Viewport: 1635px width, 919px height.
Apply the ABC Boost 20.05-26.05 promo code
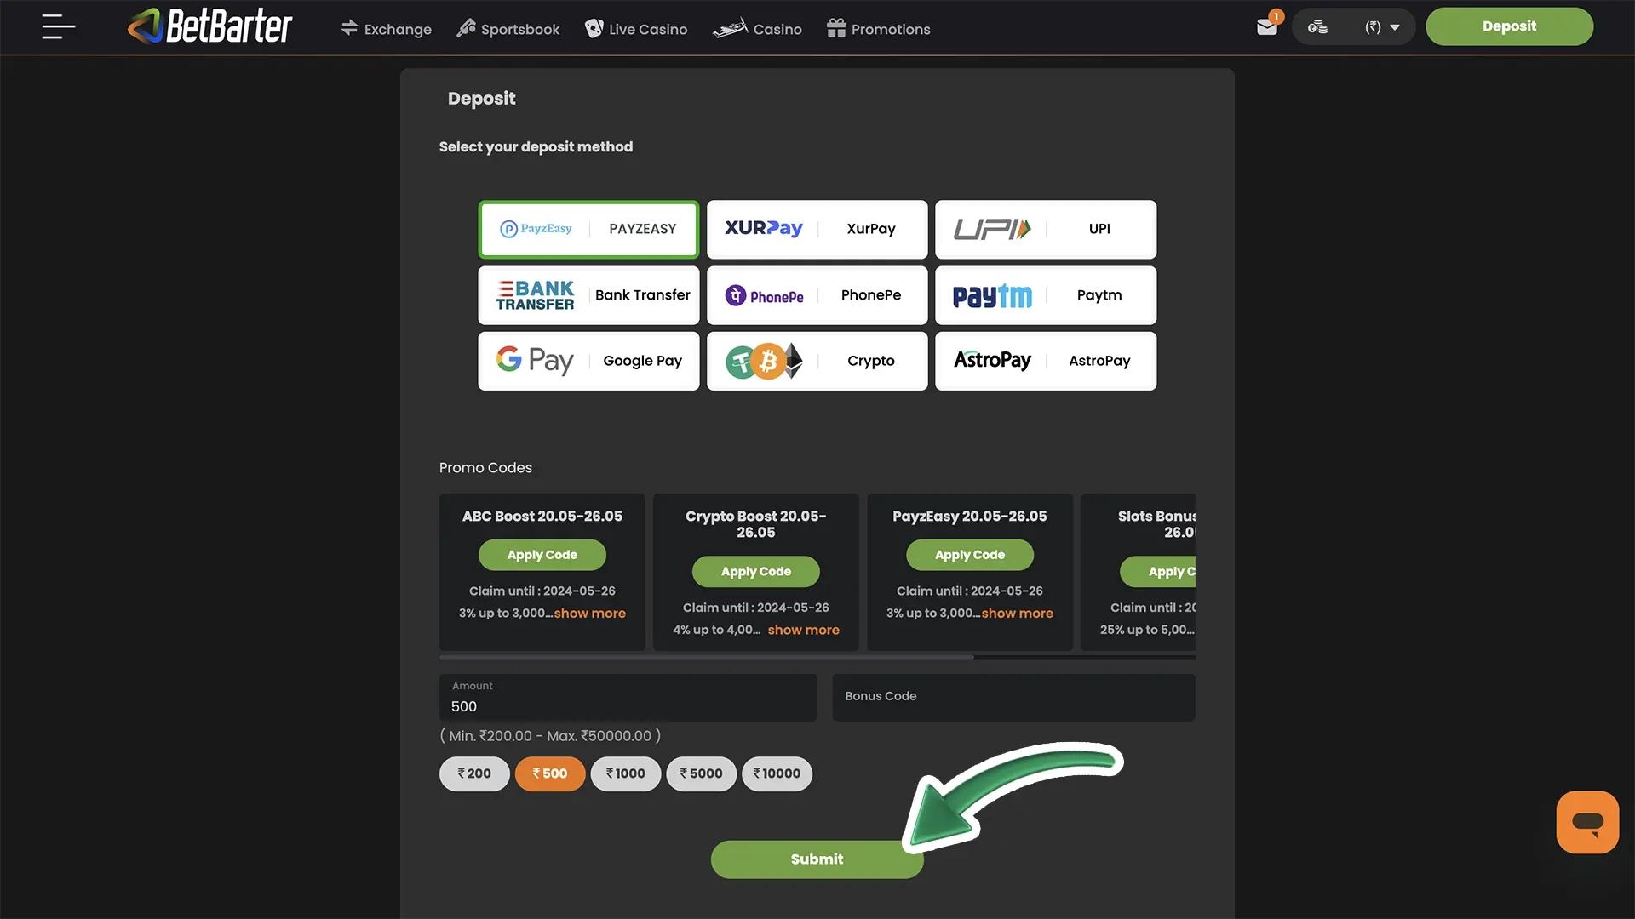point(542,554)
